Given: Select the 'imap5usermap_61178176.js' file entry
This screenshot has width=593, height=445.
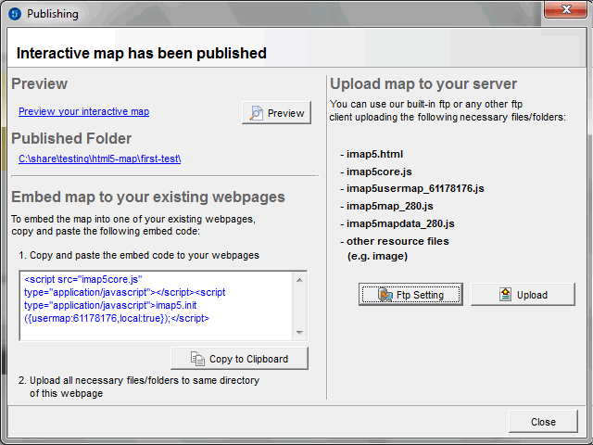Looking at the screenshot, I should pos(411,188).
